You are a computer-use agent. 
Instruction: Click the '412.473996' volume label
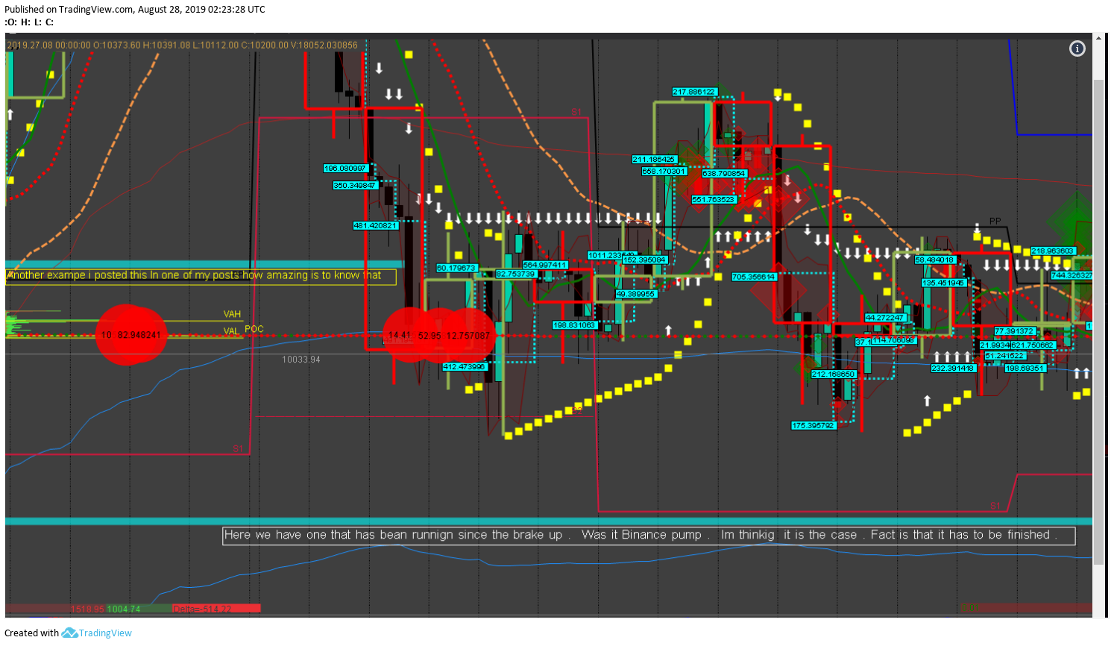coord(464,366)
